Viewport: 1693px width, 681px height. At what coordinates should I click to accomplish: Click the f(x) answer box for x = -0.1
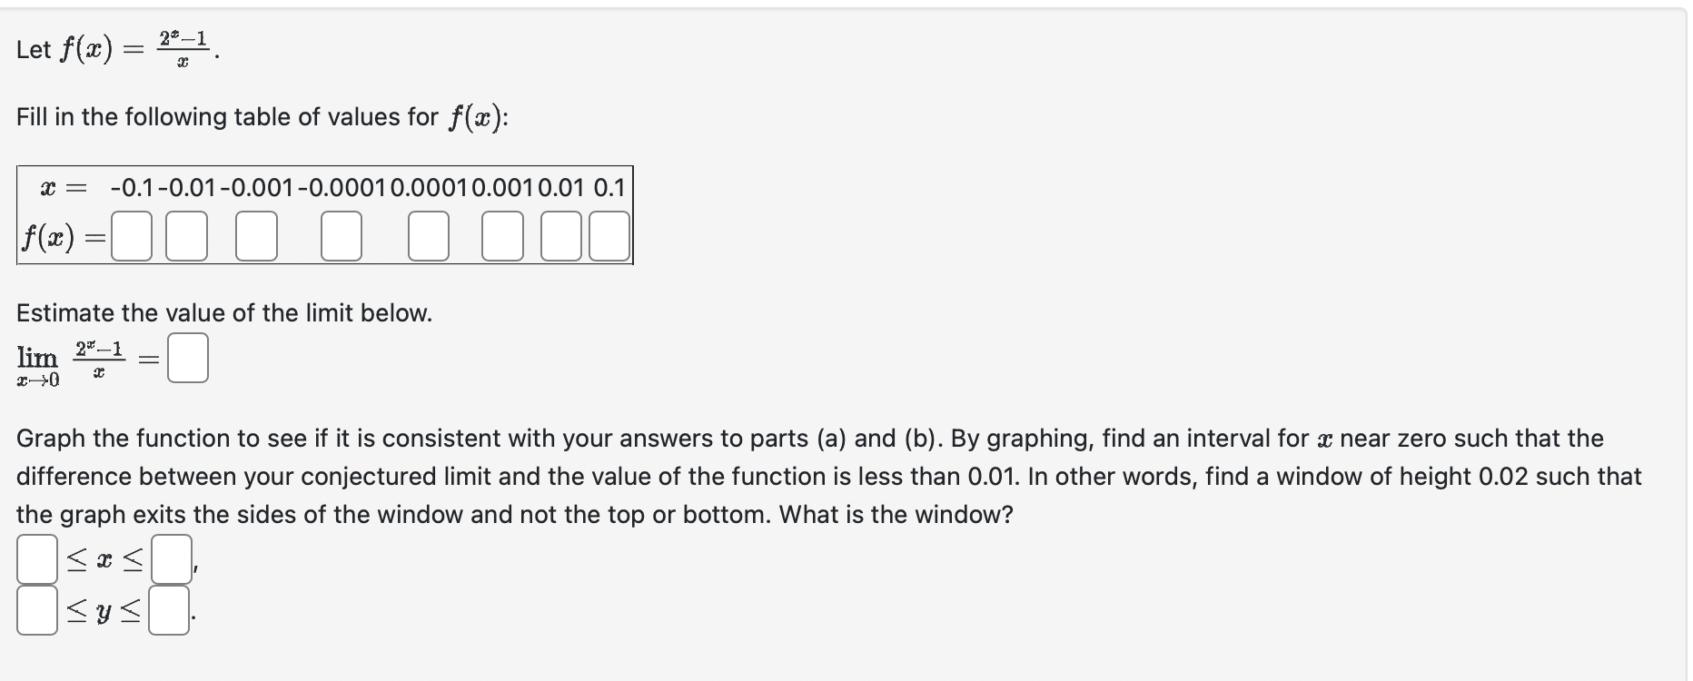pyautogui.click(x=130, y=237)
